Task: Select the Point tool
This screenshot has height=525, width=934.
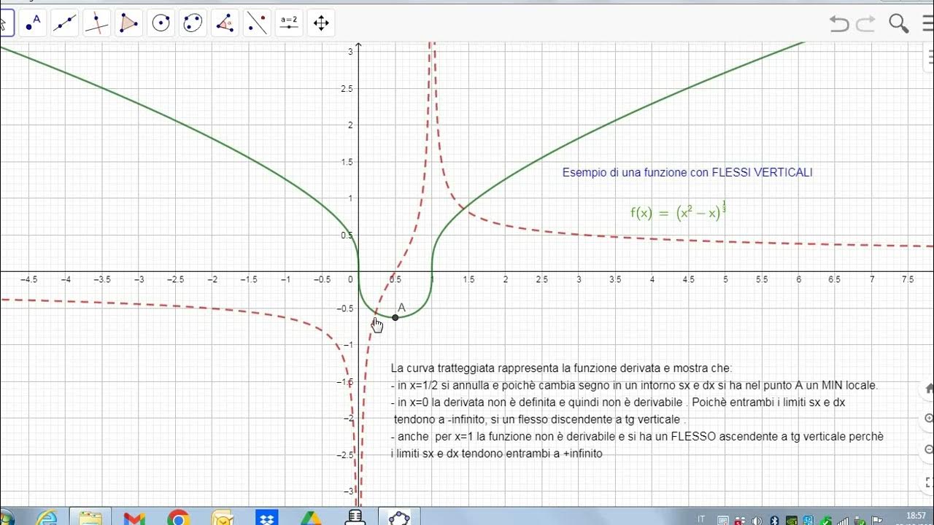Action: [33, 23]
